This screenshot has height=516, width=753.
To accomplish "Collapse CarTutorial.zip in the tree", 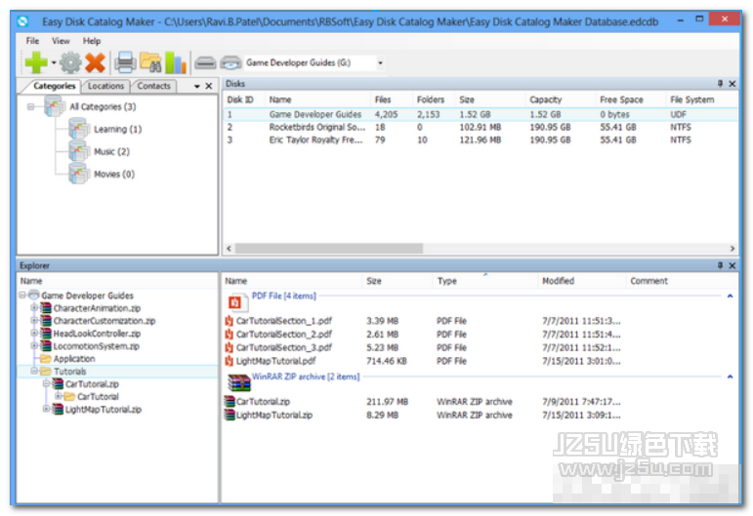I will [x=46, y=383].
